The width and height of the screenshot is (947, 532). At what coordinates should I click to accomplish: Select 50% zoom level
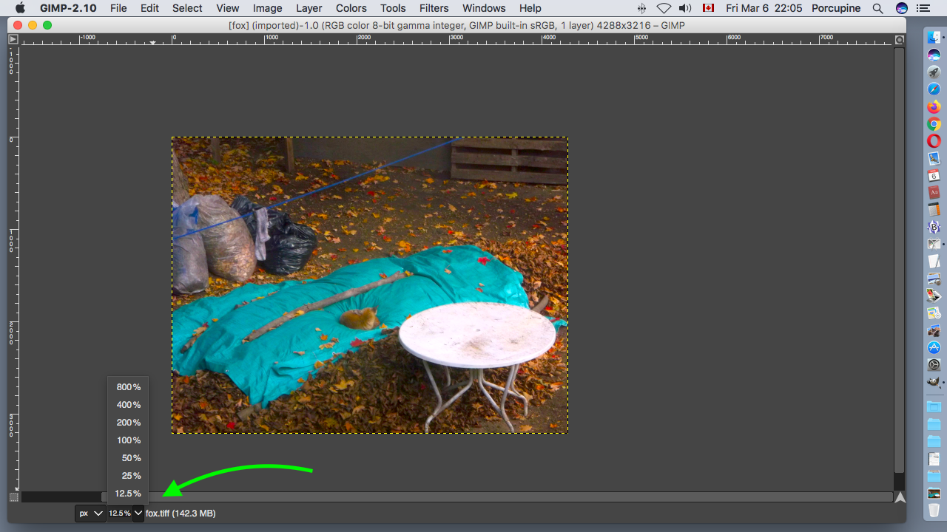128,458
